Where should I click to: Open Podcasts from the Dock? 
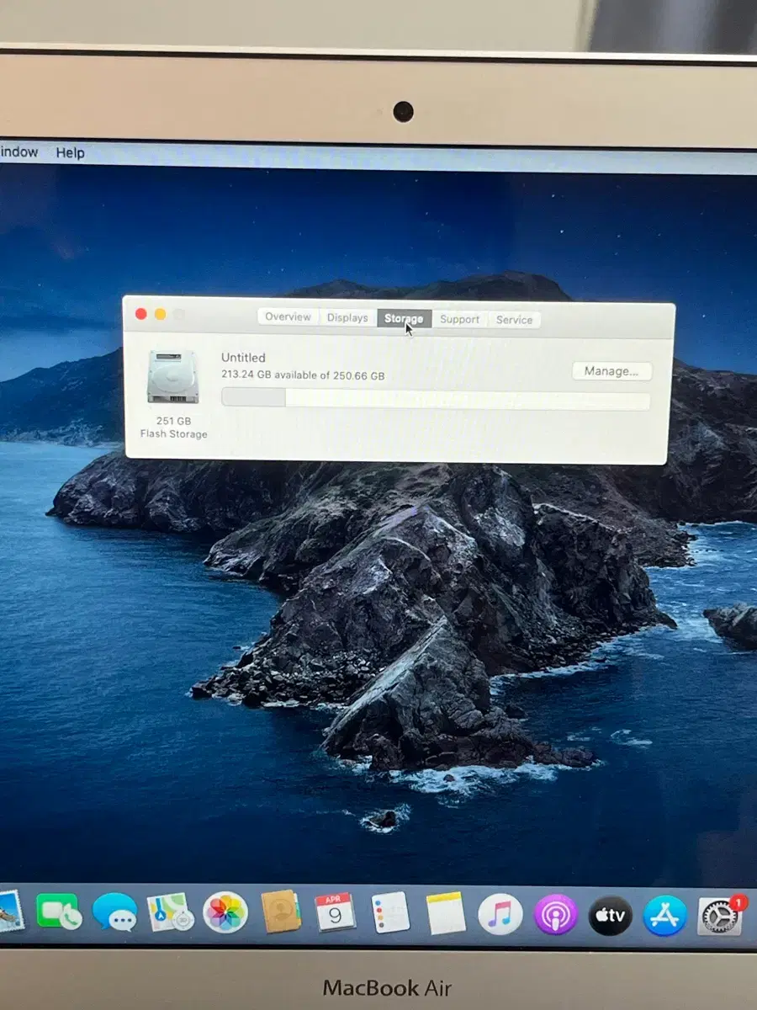[555, 915]
